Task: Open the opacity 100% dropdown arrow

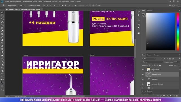Action: pyautogui.click(x=179, y=62)
